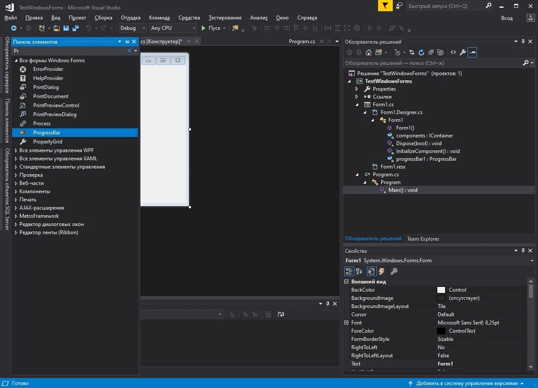Toggle the Preview Selected Items button
Viewport: 538px width, 388px height.
[x=472, y=52]
